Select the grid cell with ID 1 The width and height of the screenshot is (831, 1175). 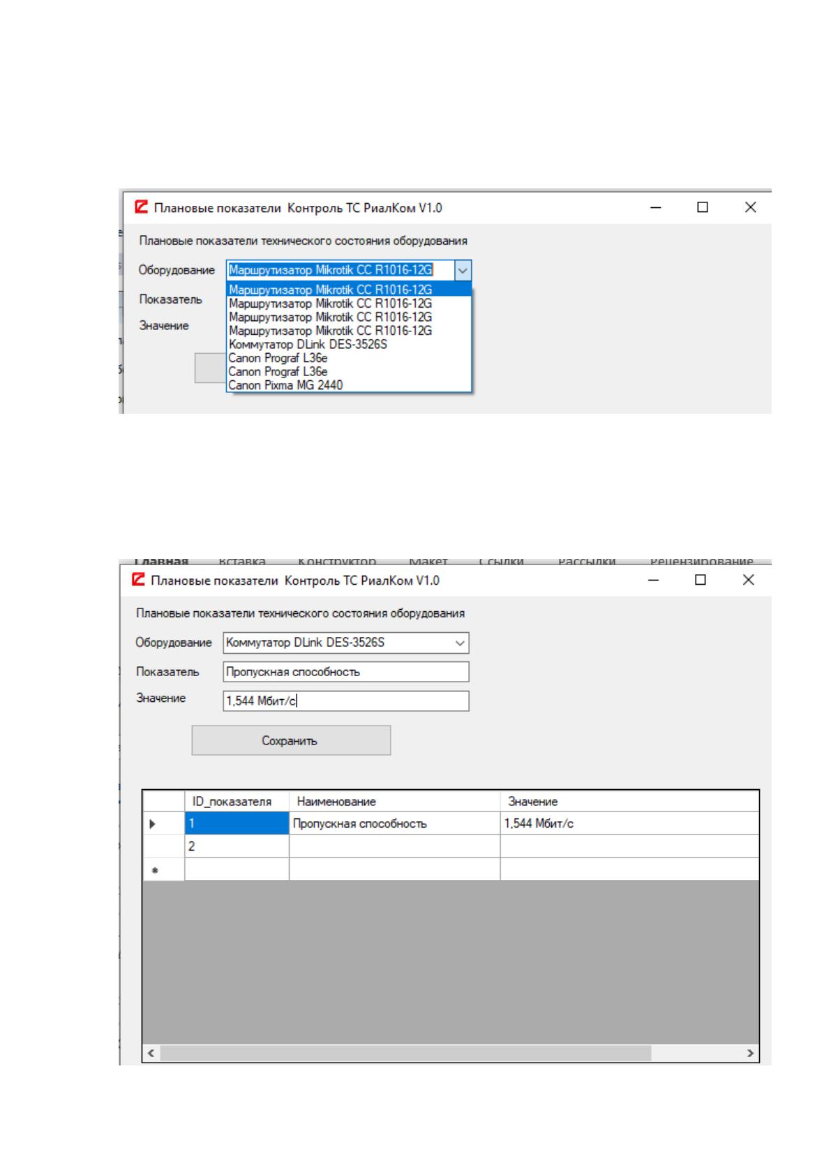coord(237,823)
